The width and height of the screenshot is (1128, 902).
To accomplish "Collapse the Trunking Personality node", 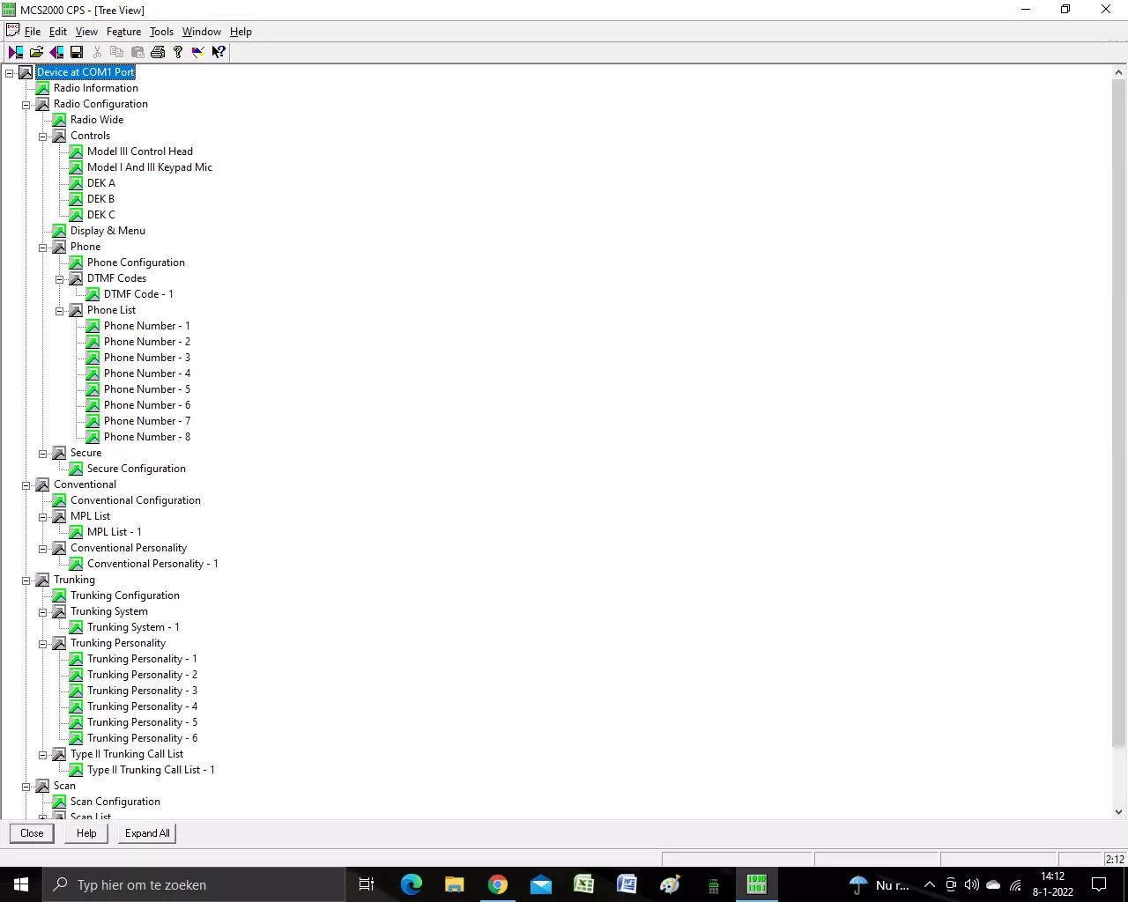I will click(43, 644).
